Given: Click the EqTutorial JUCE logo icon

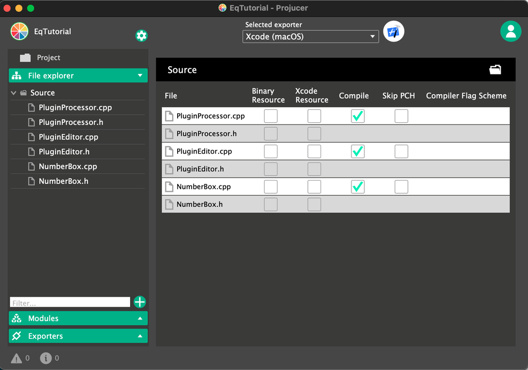Looking at the screenshot, I should pyautogui.click(x=20, y=31).
